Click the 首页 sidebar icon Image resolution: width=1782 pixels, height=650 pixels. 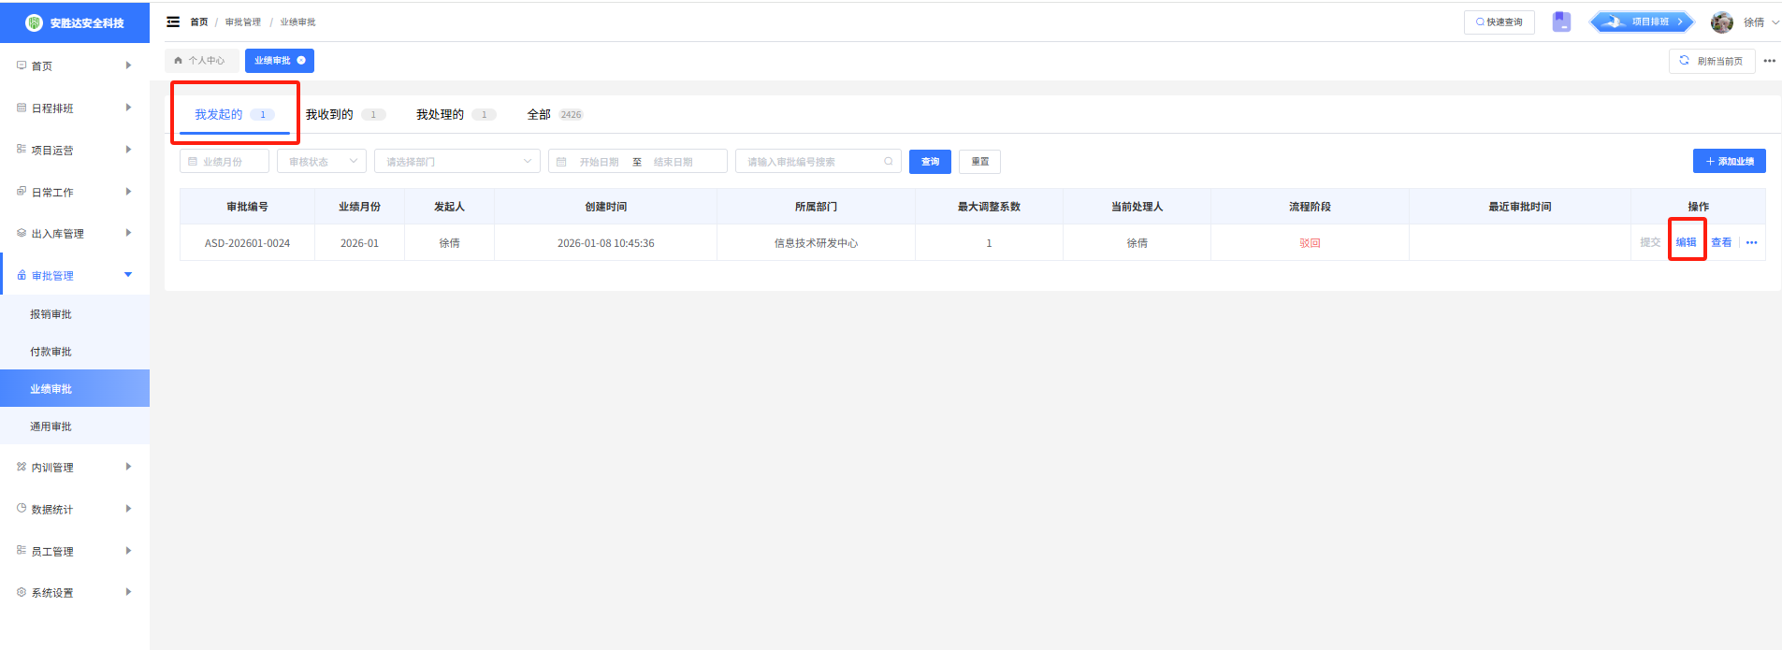[x=22, y=65]
